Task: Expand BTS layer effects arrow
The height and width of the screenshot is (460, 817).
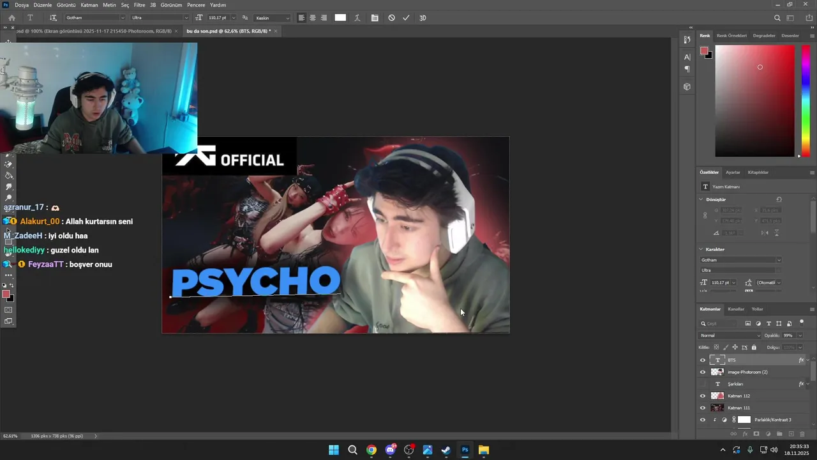Action: pyautogui.click(x=808, y=360)
